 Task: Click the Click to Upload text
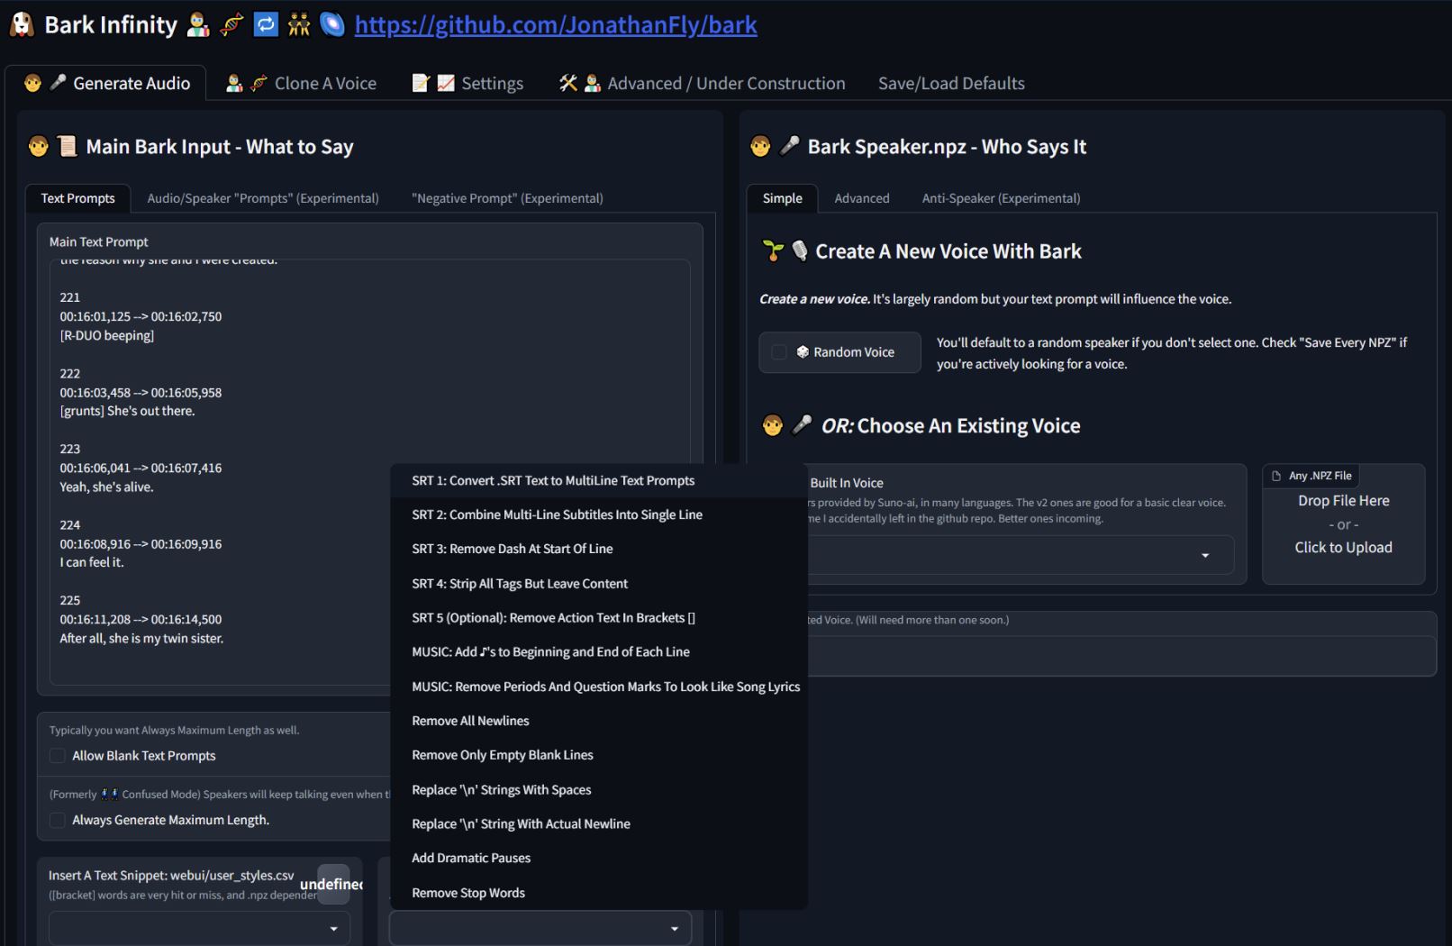pos(1343,548)
